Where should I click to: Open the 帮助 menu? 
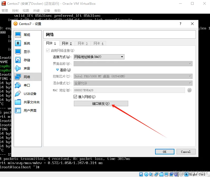pos(58,11)
